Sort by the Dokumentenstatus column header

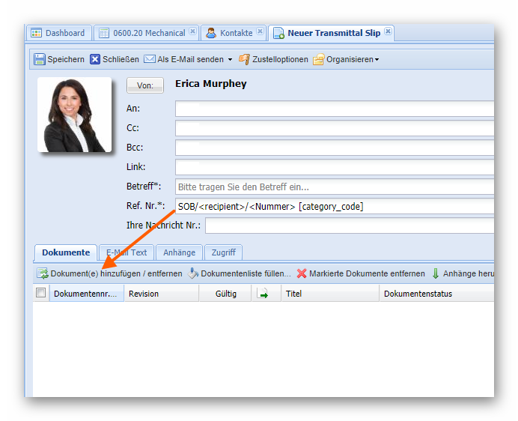(x=418, y=294)
